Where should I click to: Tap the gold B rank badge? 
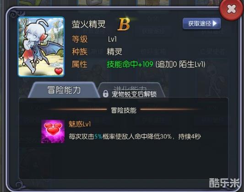click(124, 24)
